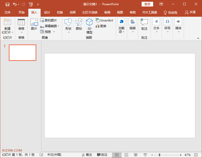
Task: Toggle 备注 (Notes) pane in status bar
Action: [x=87, y=155]
